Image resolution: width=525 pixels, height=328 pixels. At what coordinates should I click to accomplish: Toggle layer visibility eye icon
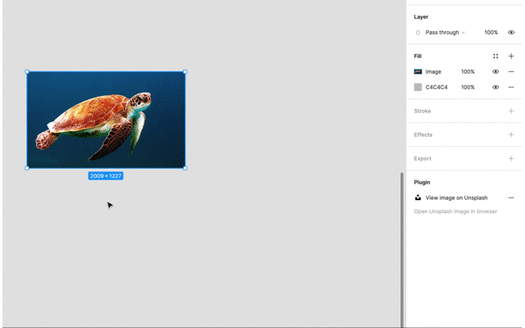pyautogui.click(x=511, y=33)
